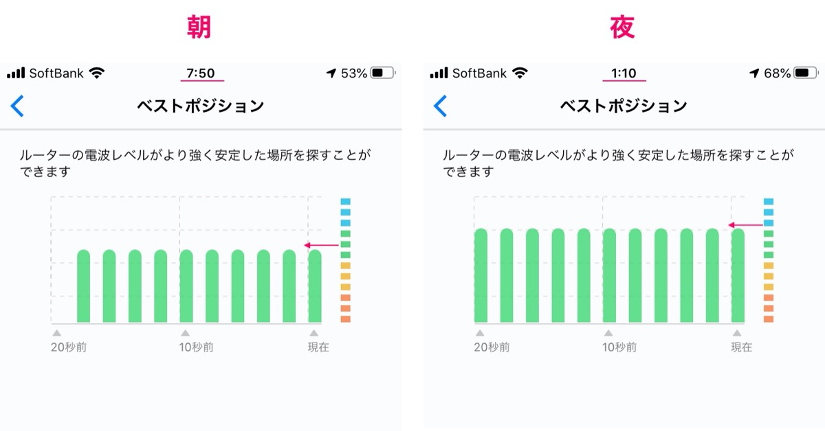Click location arrow icon next to 53%
The width and height of the screenshot is (825, 431).
331,73
